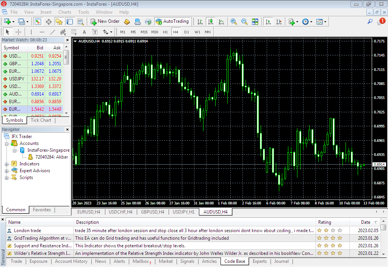Image resolution: width=388 pixels, height=267 pixels.
Task: Open the Charts menu
Action: 65,12
